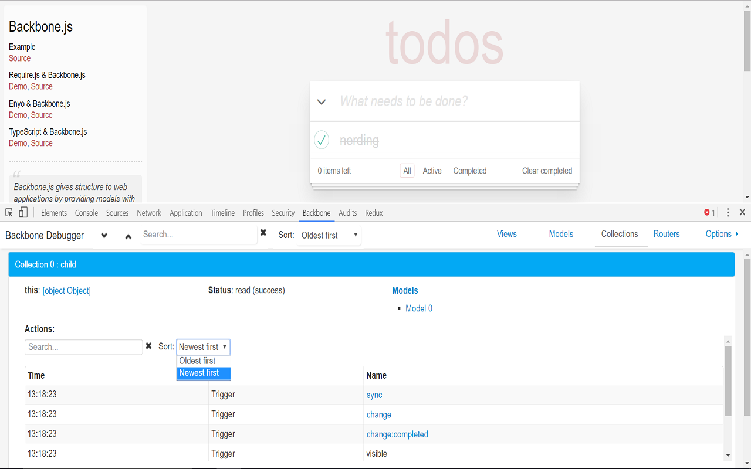
Task: Clear the Actions search field with X
Action: [x=150, y=346]
